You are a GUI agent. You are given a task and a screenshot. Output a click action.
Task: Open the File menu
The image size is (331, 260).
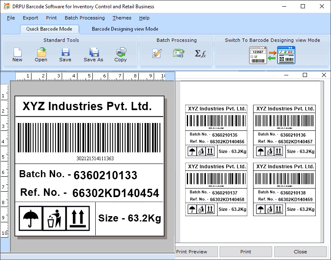click(11, 18)
